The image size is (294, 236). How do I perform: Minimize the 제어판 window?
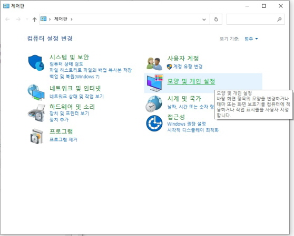coord(247,6)
